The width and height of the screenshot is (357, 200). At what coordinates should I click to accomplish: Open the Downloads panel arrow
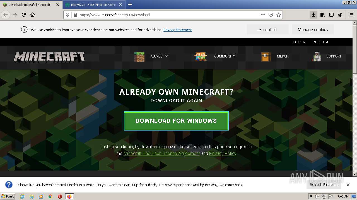pos(313,15)
